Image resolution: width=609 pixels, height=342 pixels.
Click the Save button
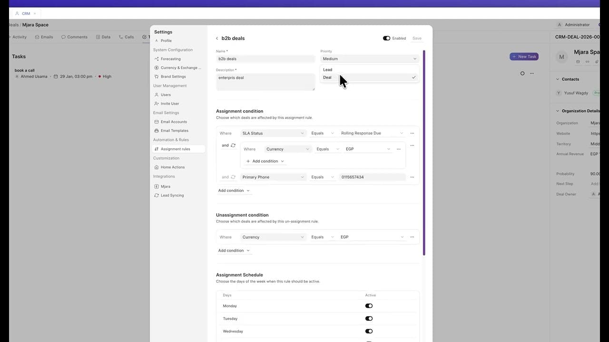click(x=417, y=38)
